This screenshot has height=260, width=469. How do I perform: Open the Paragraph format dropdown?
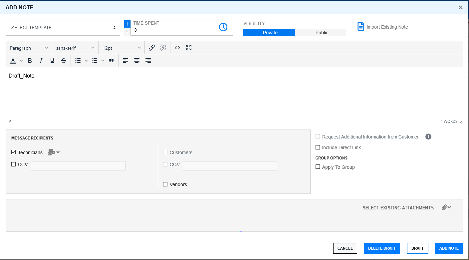pyautogui.click(x=29, y=48)
